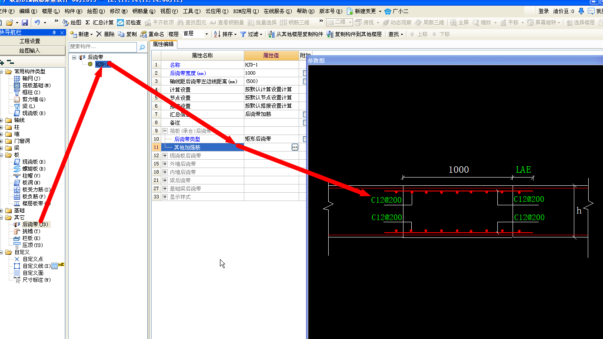Select 压顶(YD) coping item
This screenshot has width=603, height=339.
click(33, 245)
